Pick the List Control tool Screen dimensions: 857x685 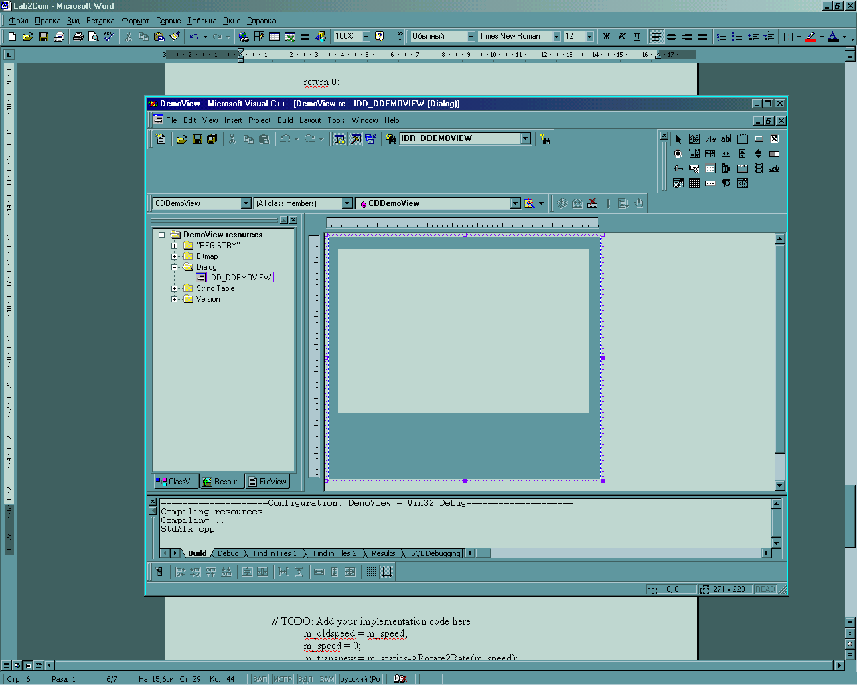click(x=710, y=169)
